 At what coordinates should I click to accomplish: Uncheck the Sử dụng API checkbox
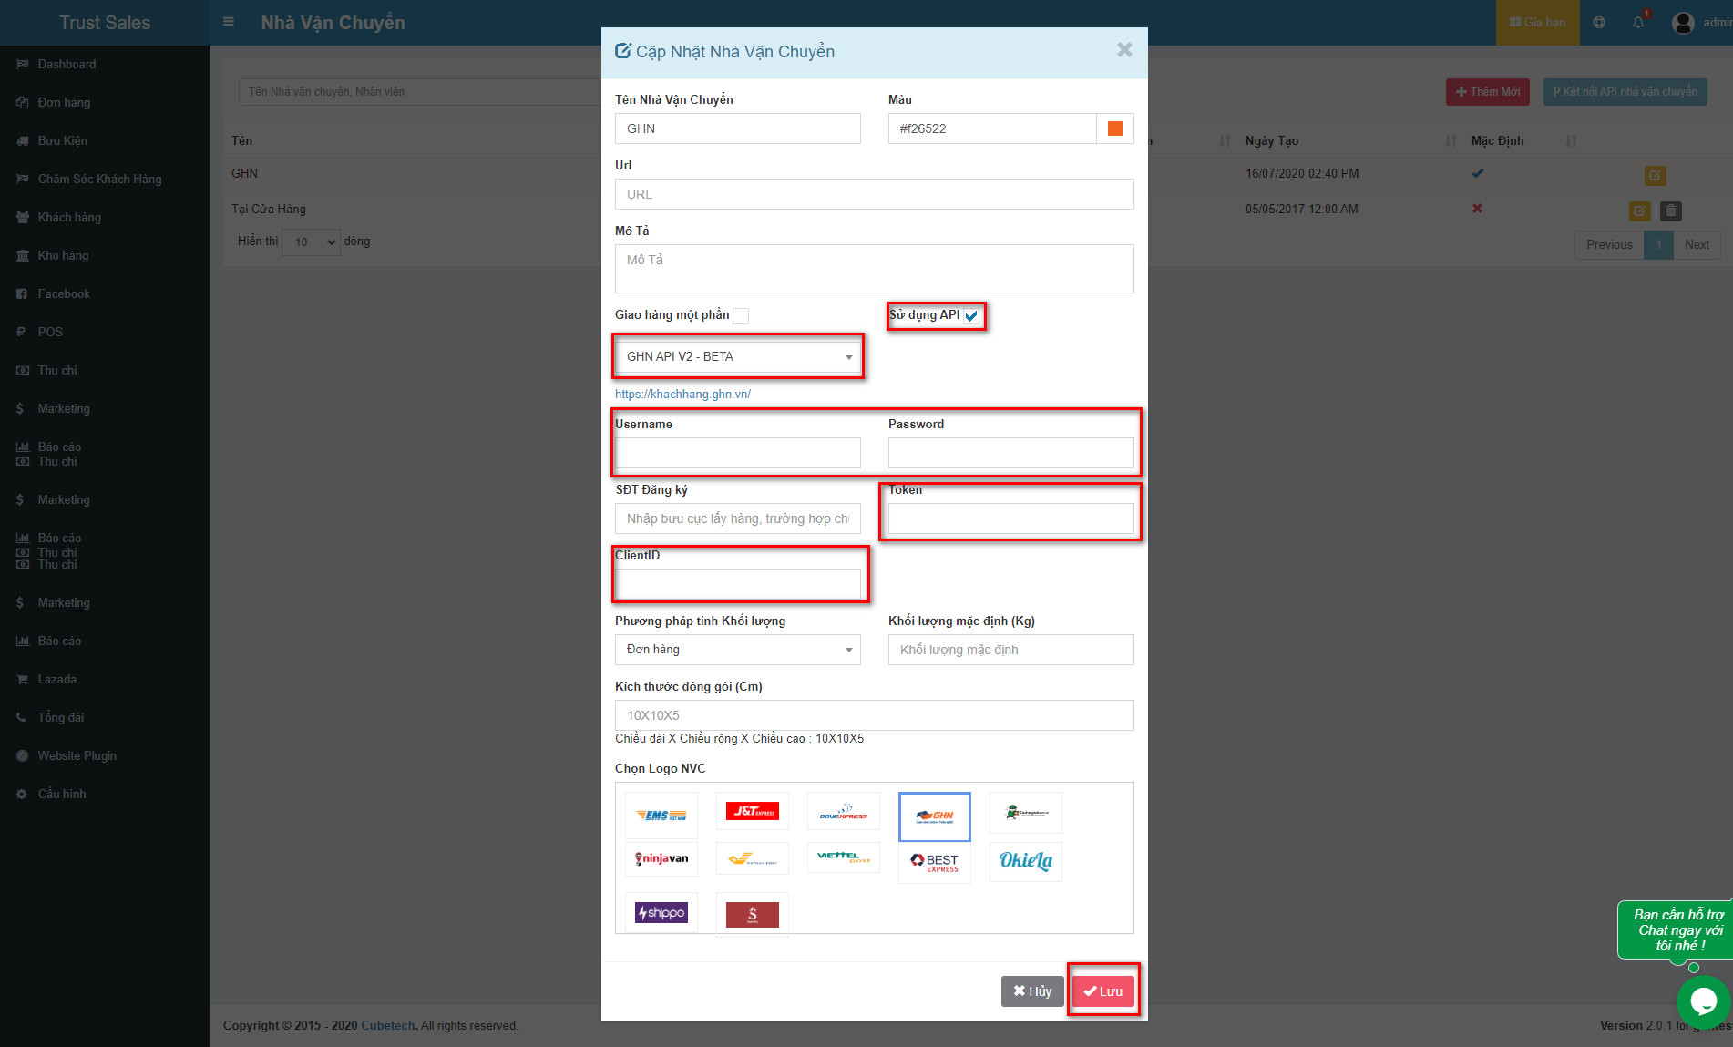(x=971, y=315)
